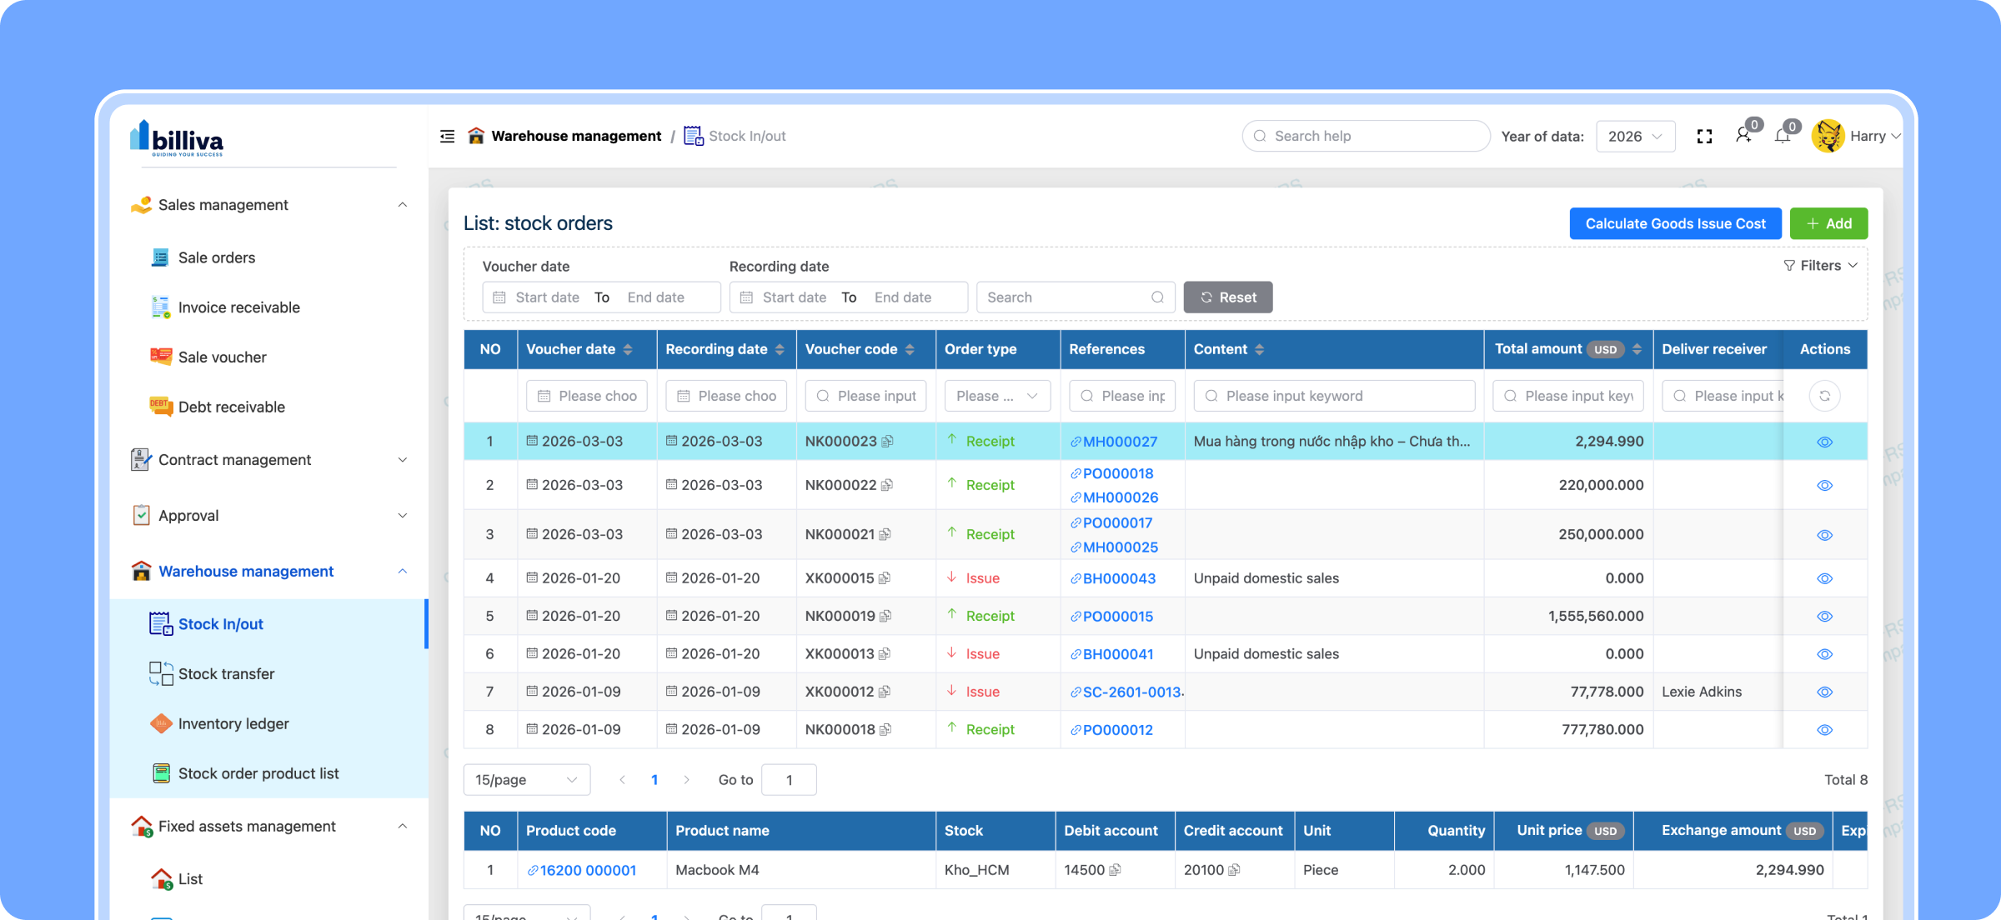Open the Year of data 2026 dropdown
Image resolution: width=2001 pixels, height=920 pixels.
click(1635, 137)
